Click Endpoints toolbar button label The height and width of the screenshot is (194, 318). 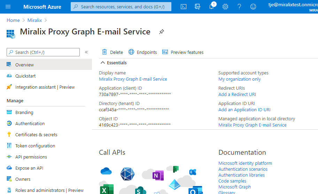147,52
